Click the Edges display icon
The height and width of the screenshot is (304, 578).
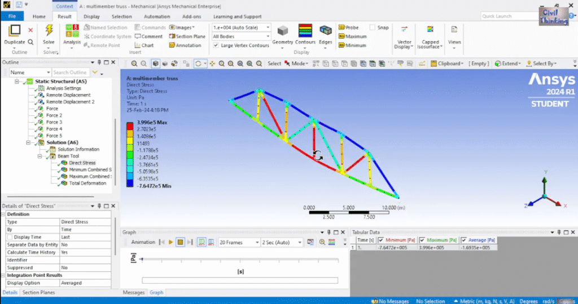tap(326, 31)
